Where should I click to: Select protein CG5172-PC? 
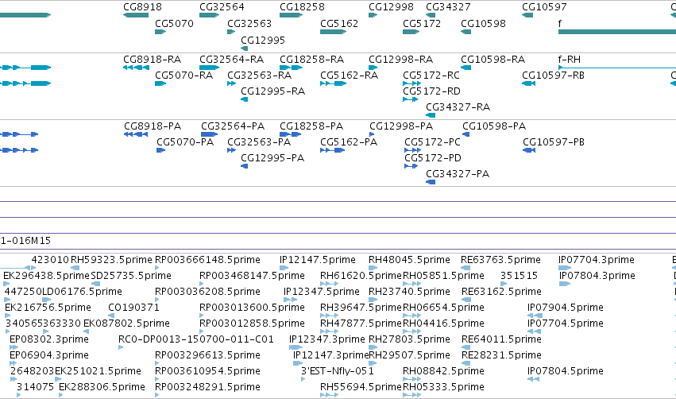coord(432,142)
